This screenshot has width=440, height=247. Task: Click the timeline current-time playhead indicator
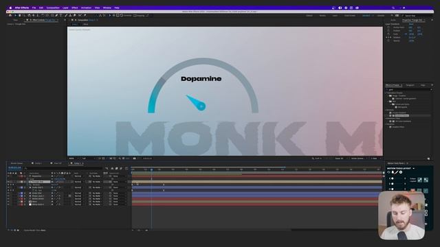coord(151,169)
